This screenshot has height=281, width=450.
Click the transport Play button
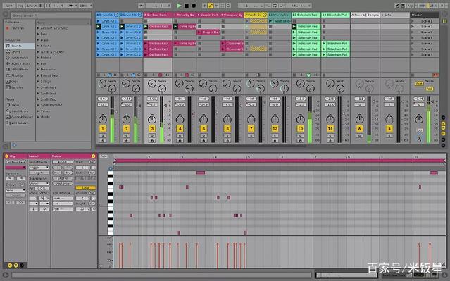179,6
